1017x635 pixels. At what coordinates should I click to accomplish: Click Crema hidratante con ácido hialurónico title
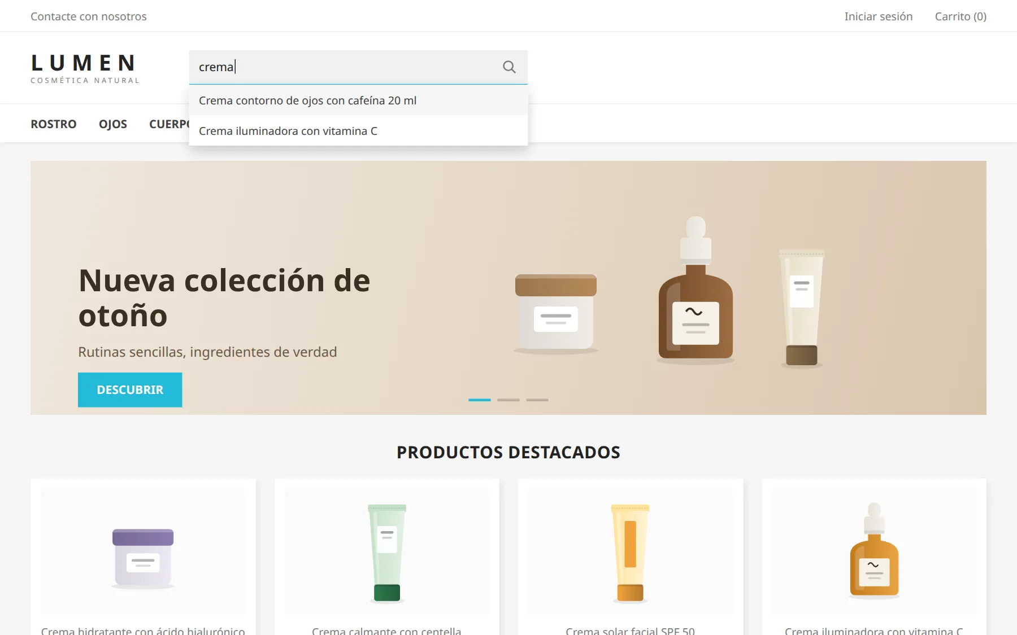(143, 630)
